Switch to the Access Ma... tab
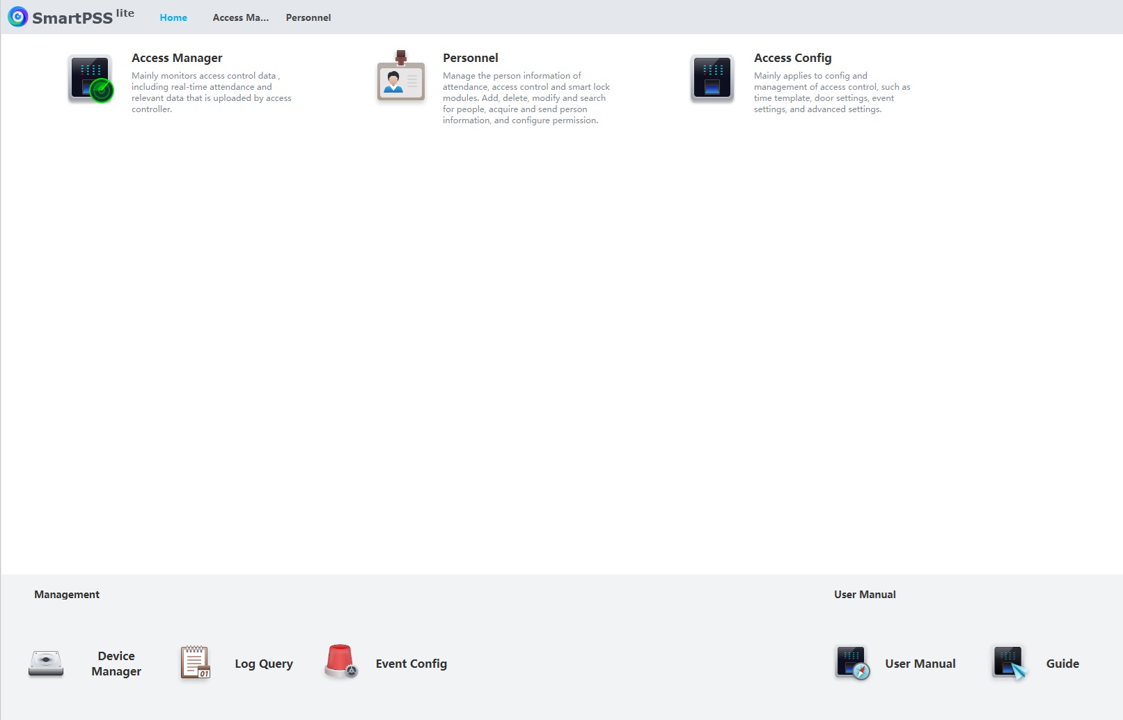 pyautogui.click(x=240, y=17)
